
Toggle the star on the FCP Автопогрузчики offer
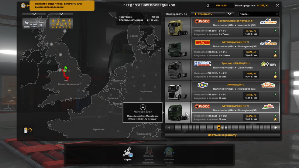click(275, 56)
